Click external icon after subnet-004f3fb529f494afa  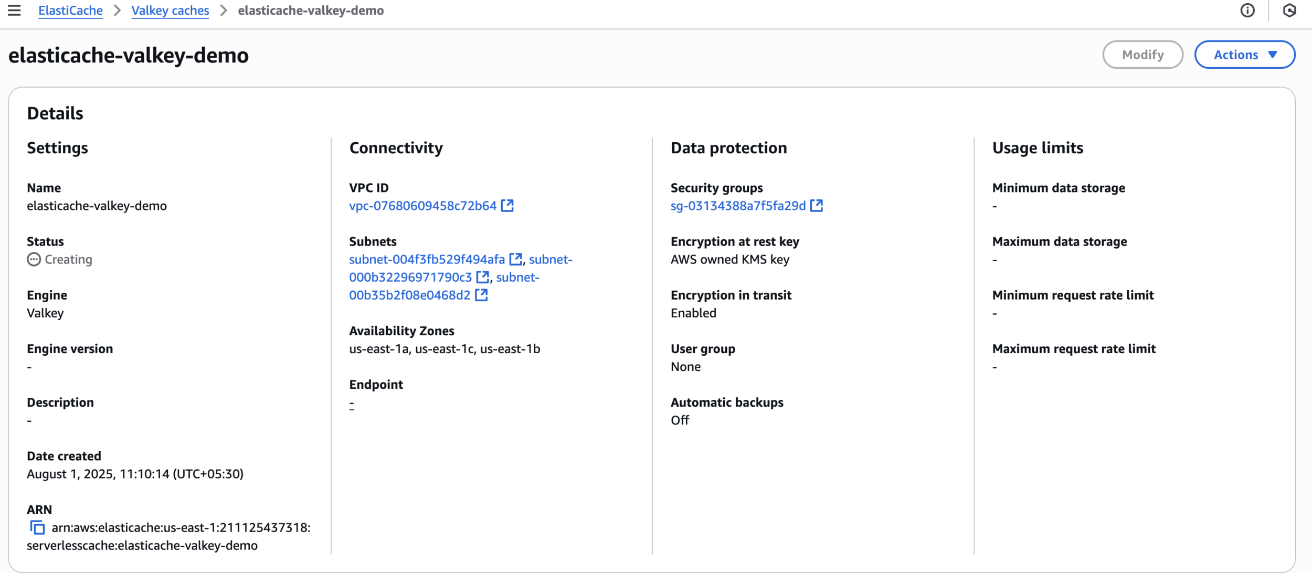(515, 259)
